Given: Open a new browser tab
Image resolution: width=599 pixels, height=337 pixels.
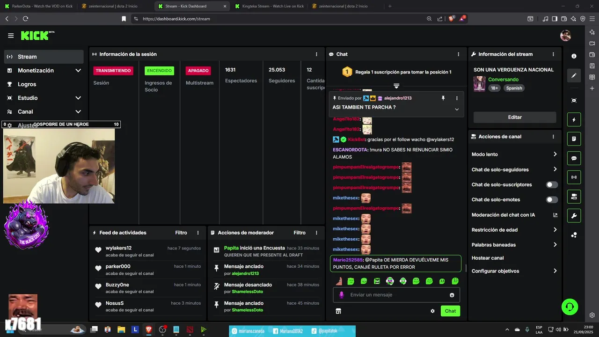Looking at the screenshot, I should coord(390,6).
